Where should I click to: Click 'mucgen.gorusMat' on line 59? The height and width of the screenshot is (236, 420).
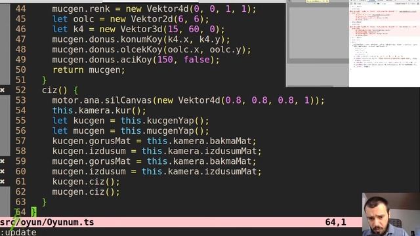click(x=91, y=161)
